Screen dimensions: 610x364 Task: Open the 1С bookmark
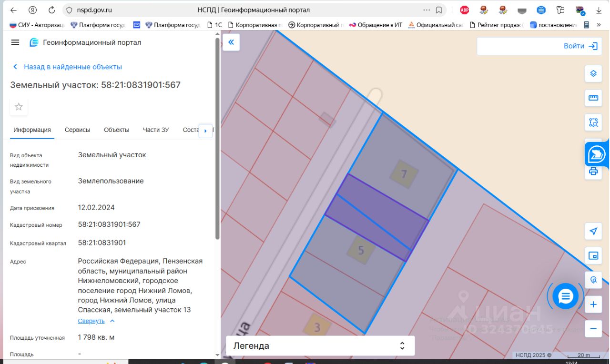pos(214,25)
